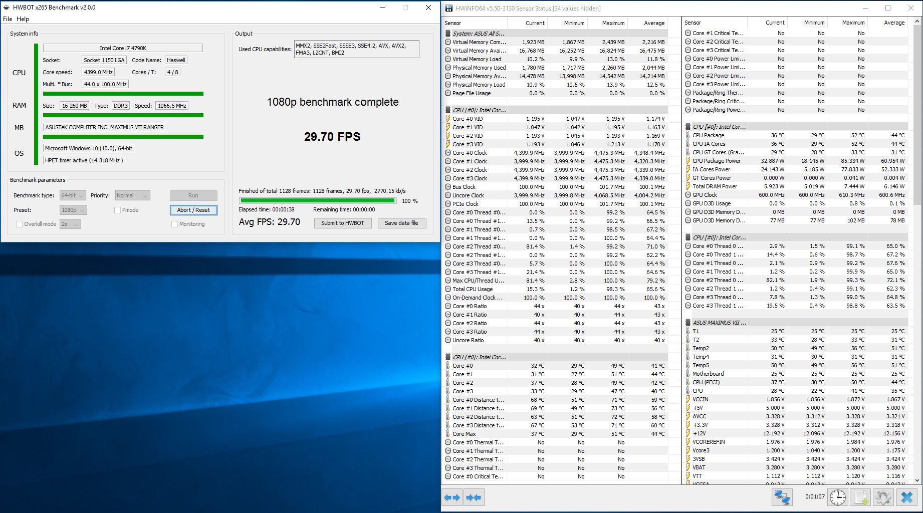This screenshot has width=923, height=513.
Task: Reset sensor min/max with clock icon
Action: click(x=837, y=497)
